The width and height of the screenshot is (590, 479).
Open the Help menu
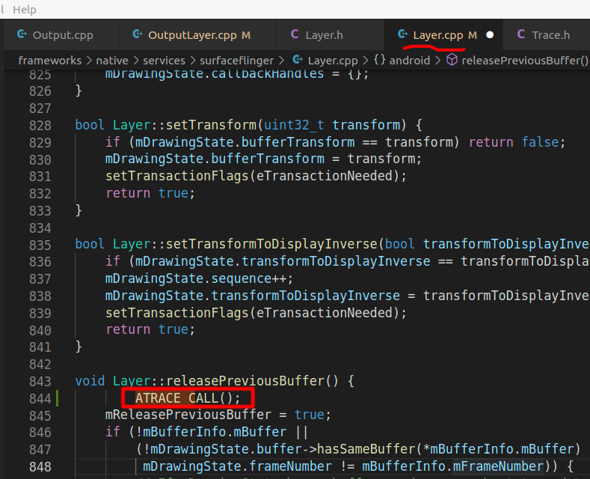[x=25, y=10]
